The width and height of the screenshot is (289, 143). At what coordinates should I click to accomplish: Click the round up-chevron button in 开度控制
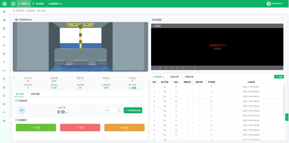point(22,110)
